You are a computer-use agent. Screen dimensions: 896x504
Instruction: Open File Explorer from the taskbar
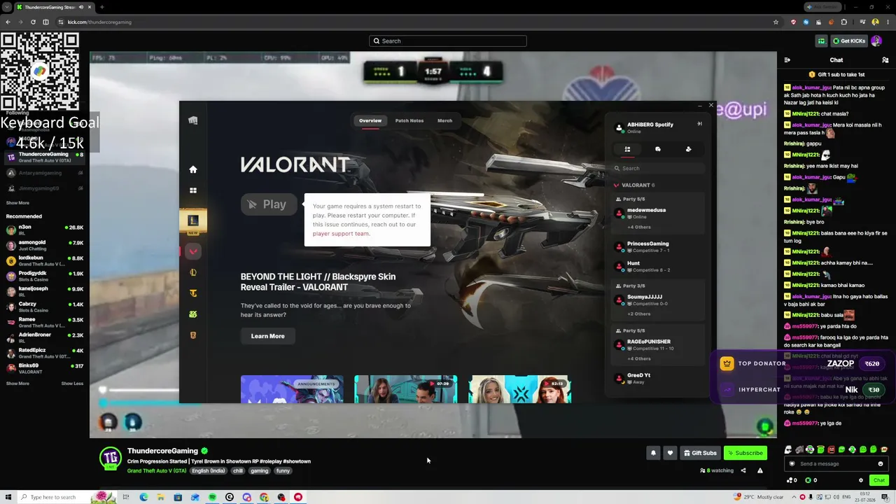click(161, 497)
